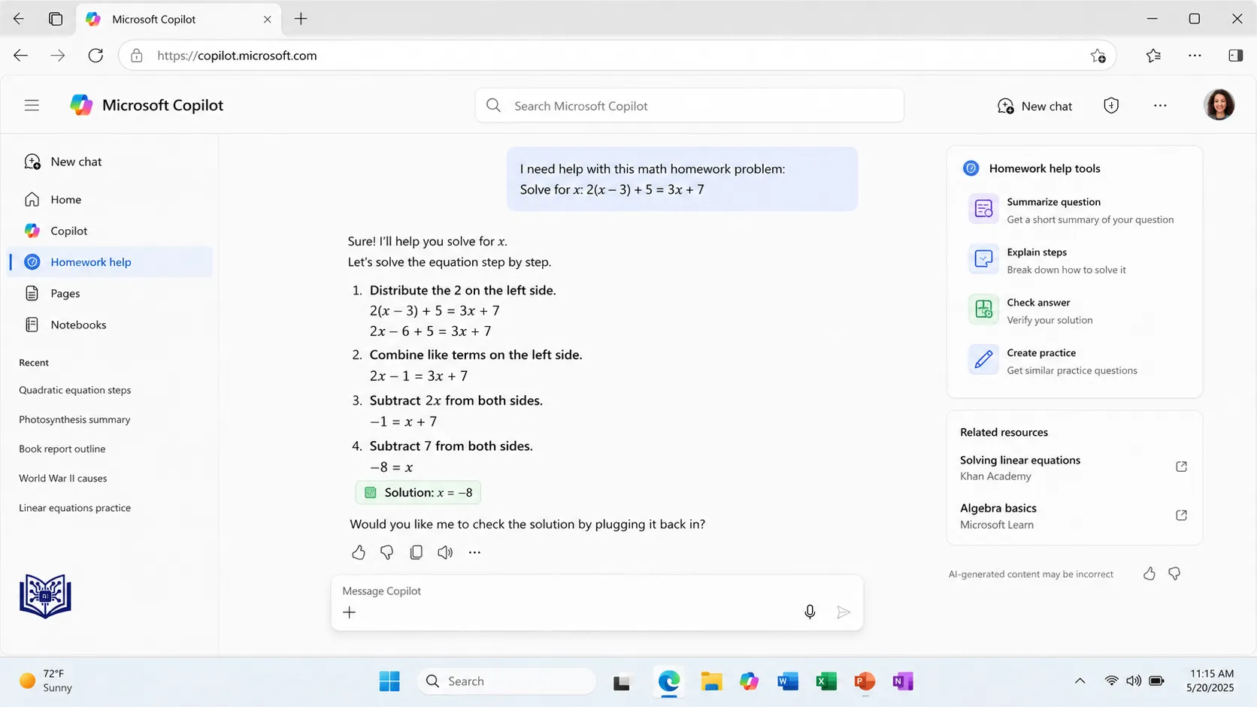
Task: Open external link for Algebra basics
Action: tap(1181, 515)
